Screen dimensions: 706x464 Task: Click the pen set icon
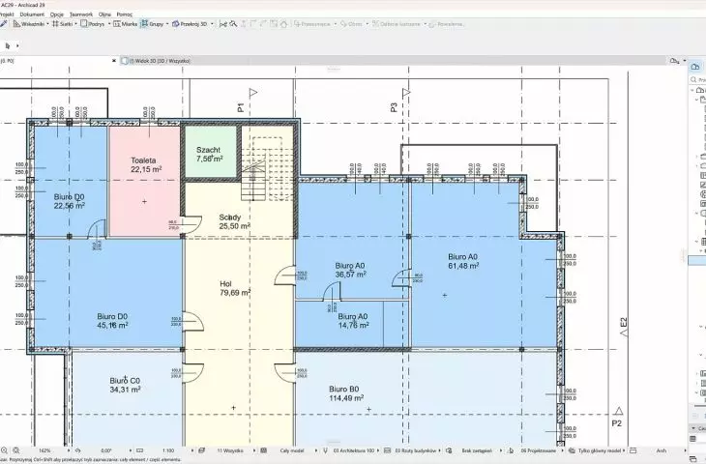[x=326, y=450]
